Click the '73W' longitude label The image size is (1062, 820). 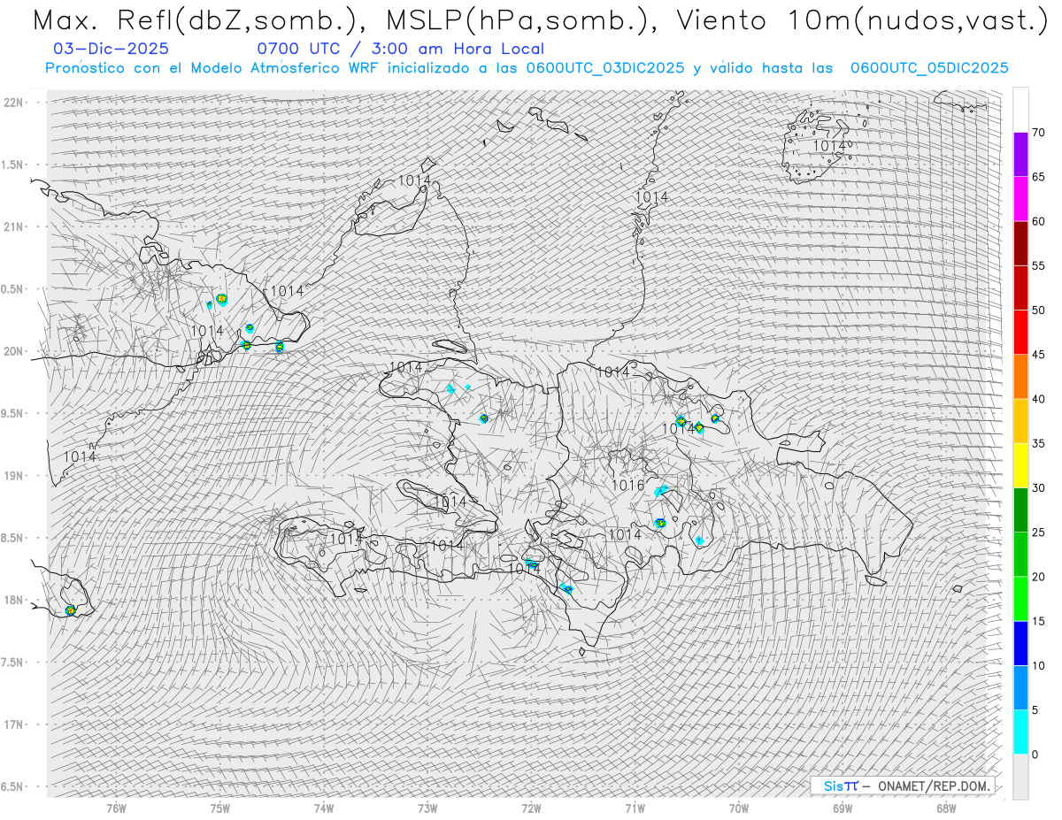427,807
